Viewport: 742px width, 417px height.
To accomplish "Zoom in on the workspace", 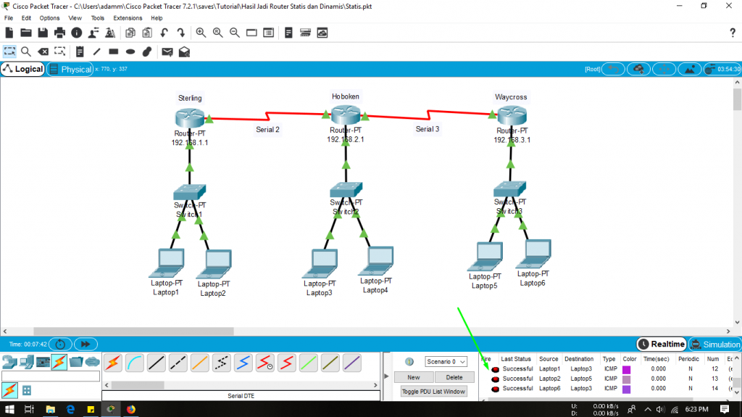I will coord(201,33).
